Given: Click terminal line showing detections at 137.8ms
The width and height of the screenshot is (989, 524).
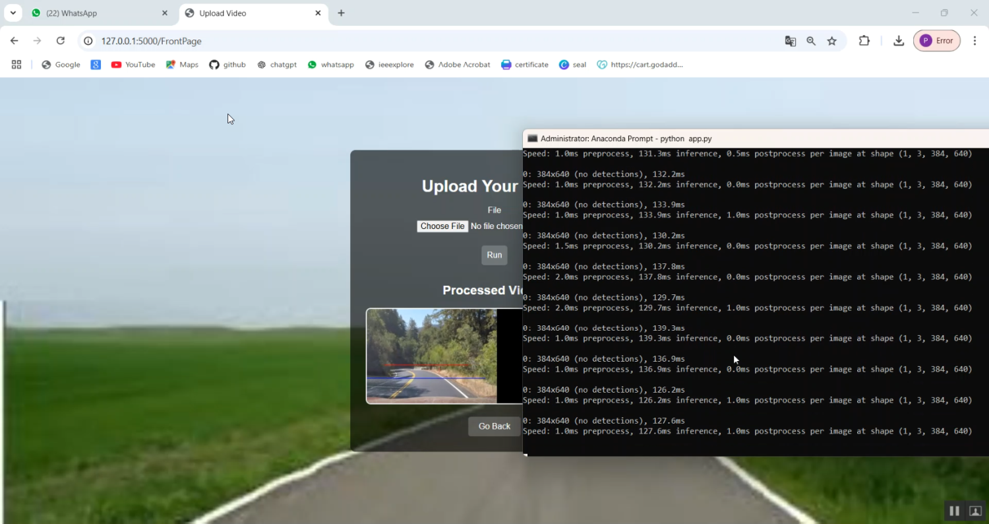Looking at the screenshot, I should 604,267.
